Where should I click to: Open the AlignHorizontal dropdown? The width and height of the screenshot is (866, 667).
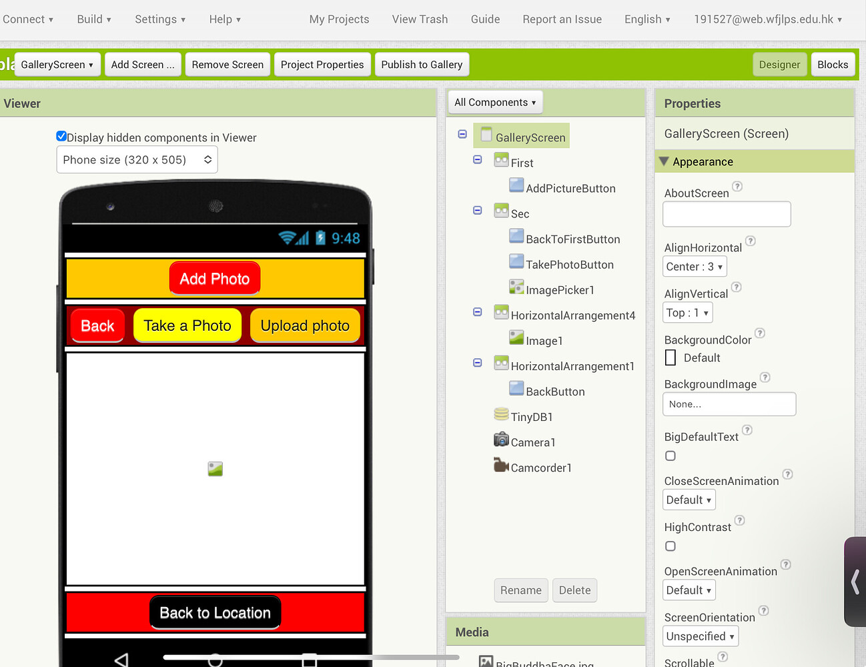pos(695,266)
